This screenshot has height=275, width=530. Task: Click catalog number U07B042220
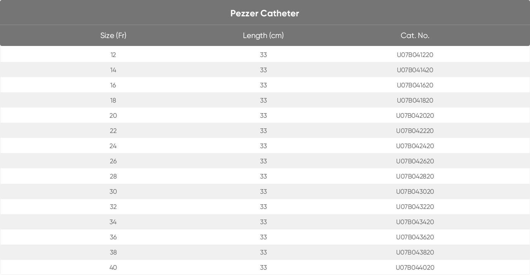415,131
